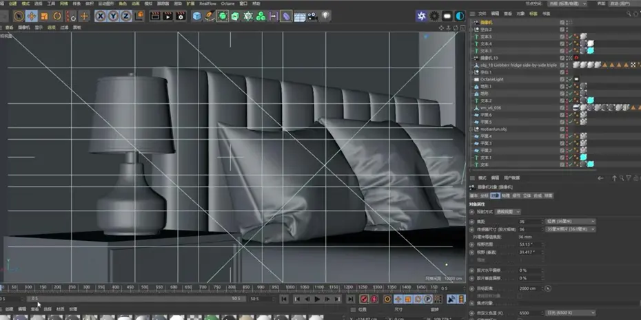The image size is (641, 320).
Task: Jump to the animation start
Action: click(x=284, y=299)
